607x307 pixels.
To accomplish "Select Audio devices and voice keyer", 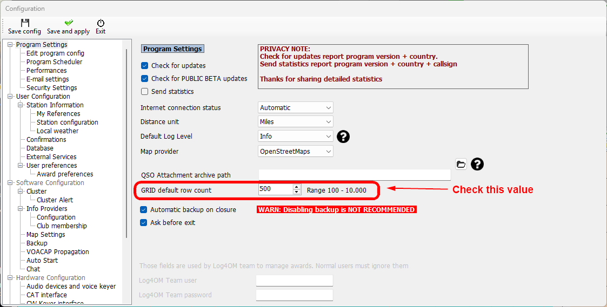I will coord(71,286).
